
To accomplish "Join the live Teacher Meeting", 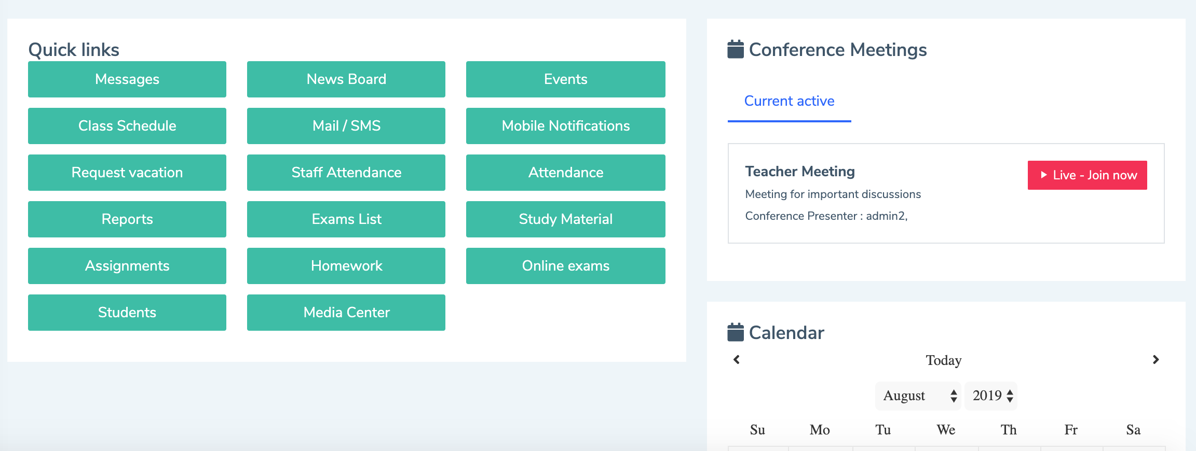I will tap(1087, 175).
